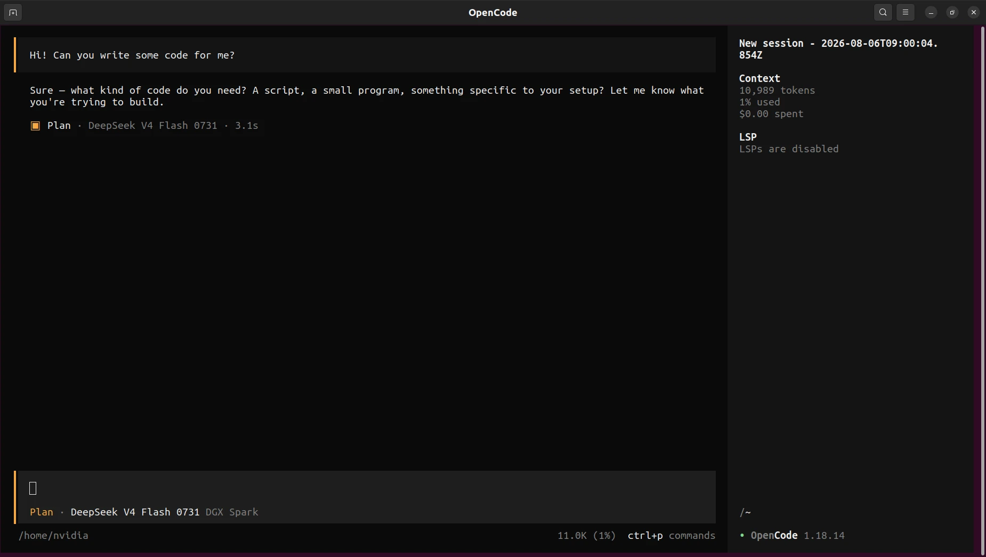Click the LSP heading in sidebar

748,137
